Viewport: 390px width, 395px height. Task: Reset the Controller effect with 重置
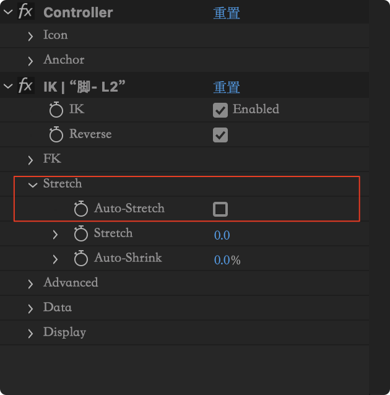point(227,13)
